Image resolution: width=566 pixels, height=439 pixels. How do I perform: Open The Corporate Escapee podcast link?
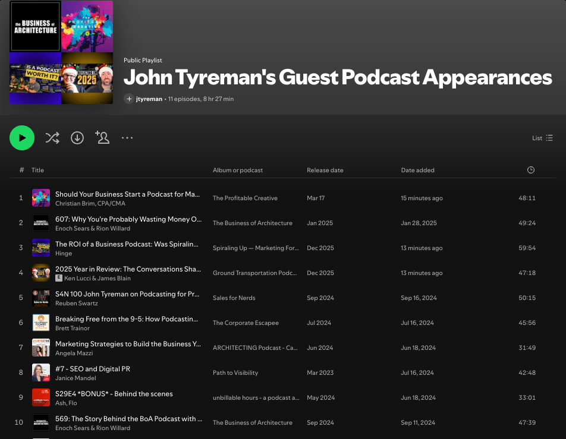tap(246, 323)
